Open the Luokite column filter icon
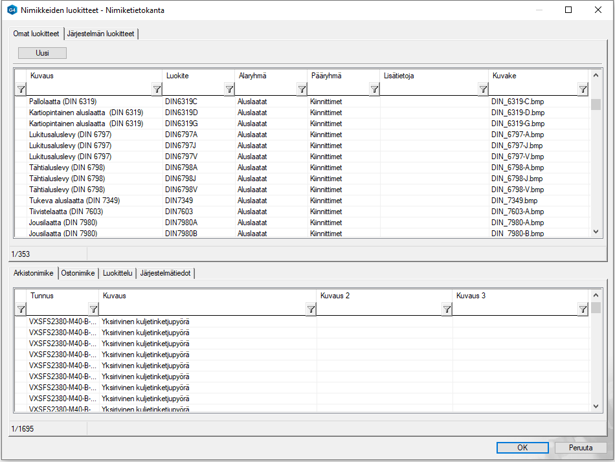The height and width of the screenshot is (462, 615). 229,89
